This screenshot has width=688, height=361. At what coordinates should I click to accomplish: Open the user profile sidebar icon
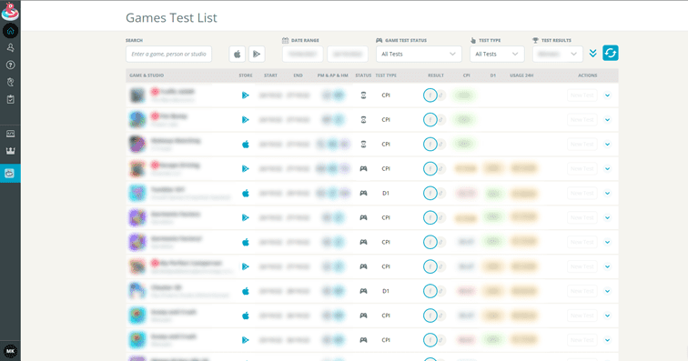click(10, 48)
